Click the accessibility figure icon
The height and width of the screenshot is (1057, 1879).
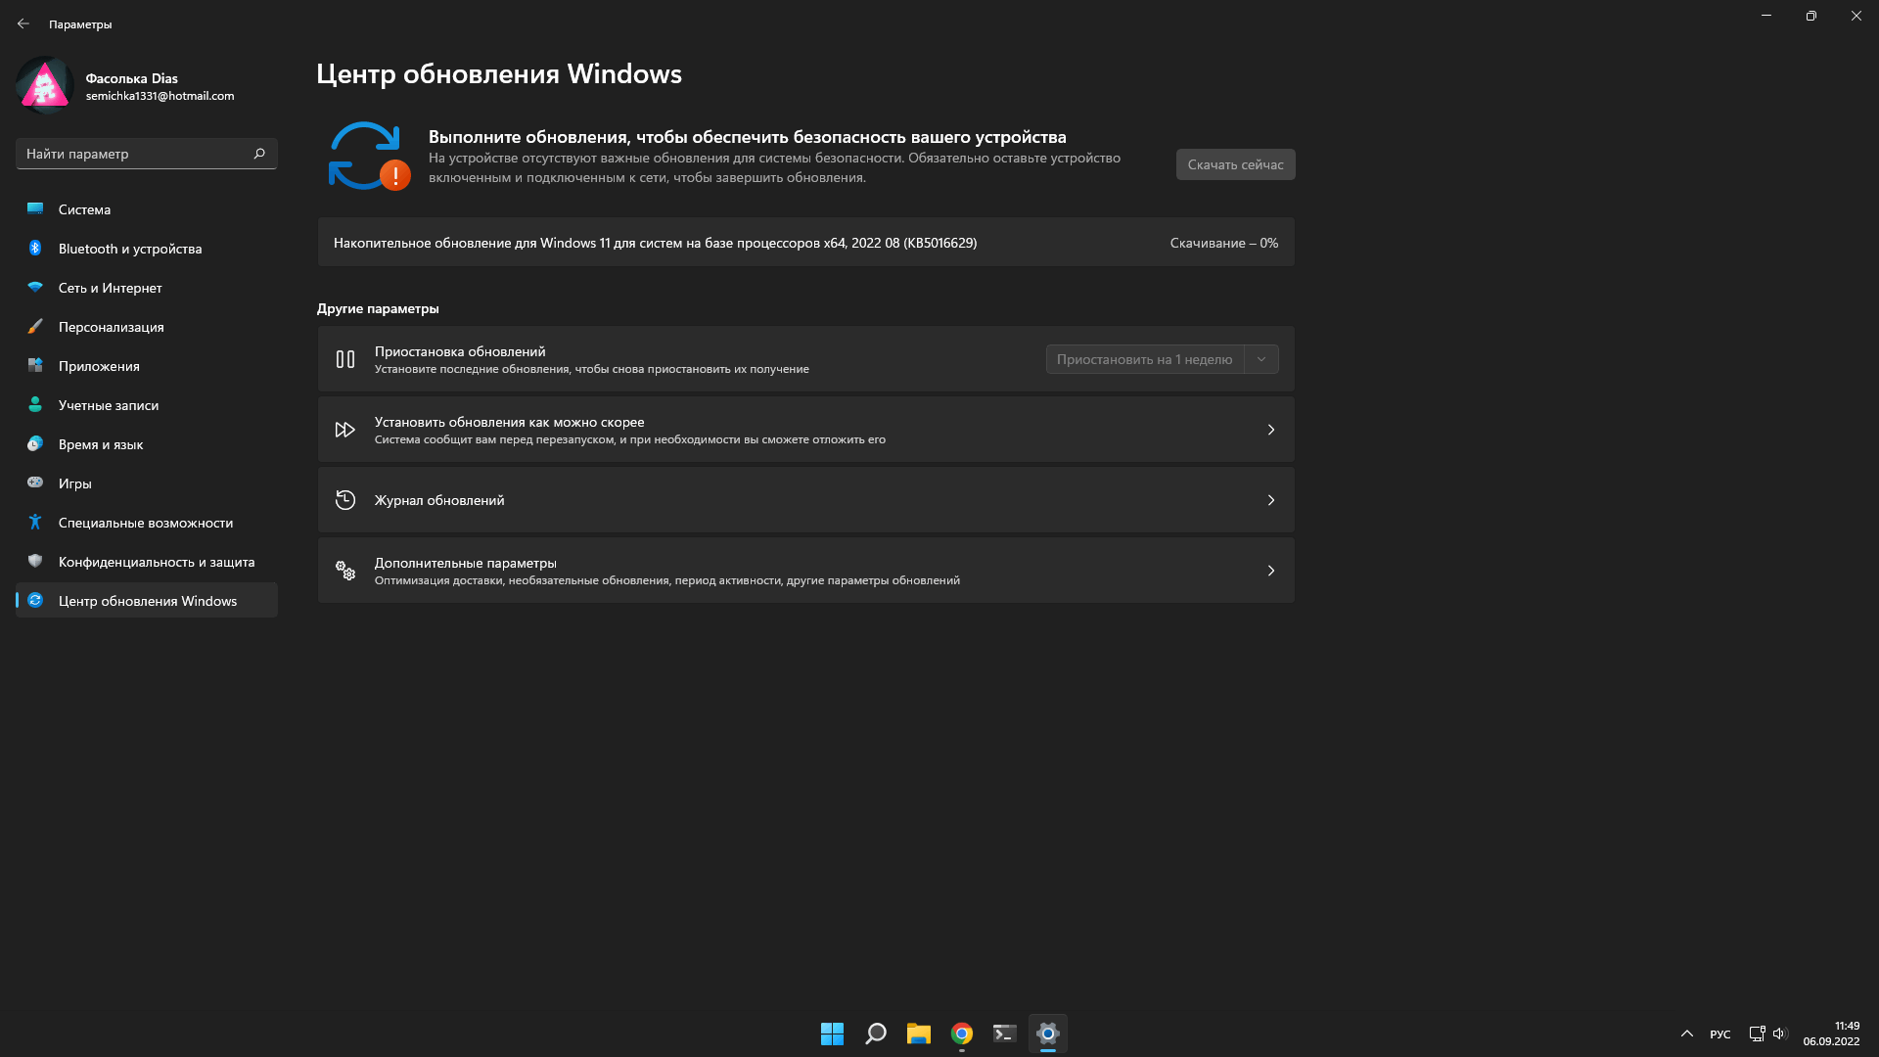click(35, 522)
